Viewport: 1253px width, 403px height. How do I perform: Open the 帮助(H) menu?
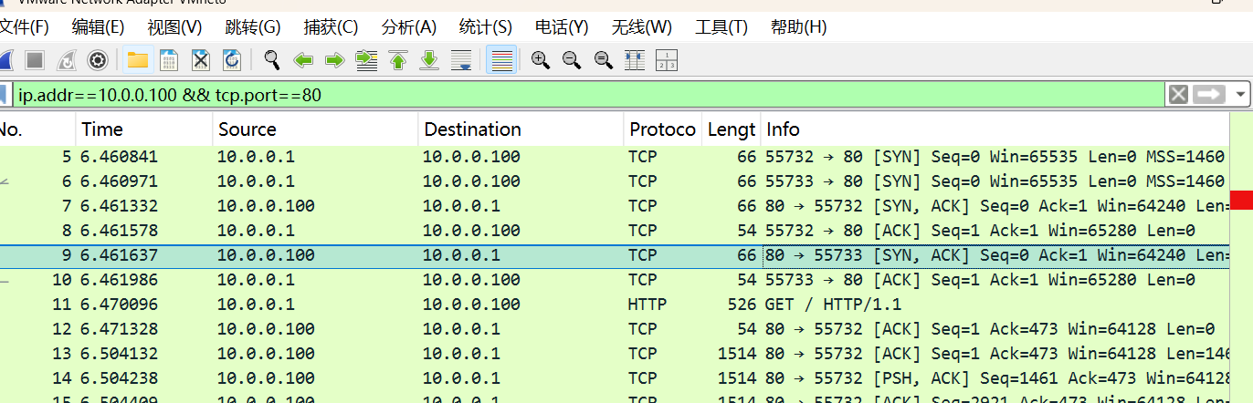[x=798, y=26]
